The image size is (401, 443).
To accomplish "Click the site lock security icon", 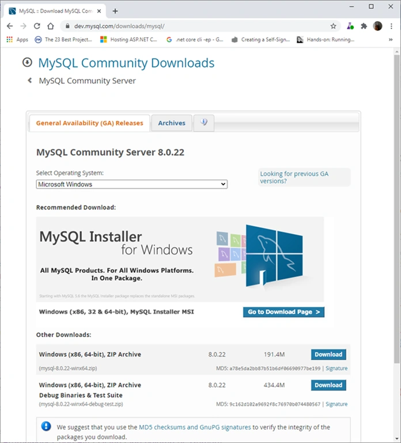I will (x=67, y=27).
